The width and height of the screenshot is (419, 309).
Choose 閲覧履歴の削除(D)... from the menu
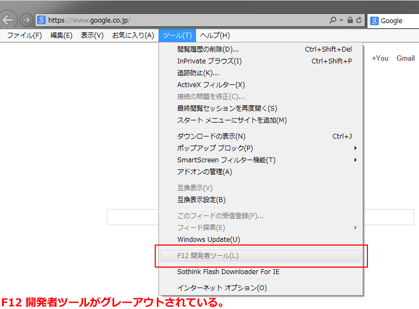[261, 49]
